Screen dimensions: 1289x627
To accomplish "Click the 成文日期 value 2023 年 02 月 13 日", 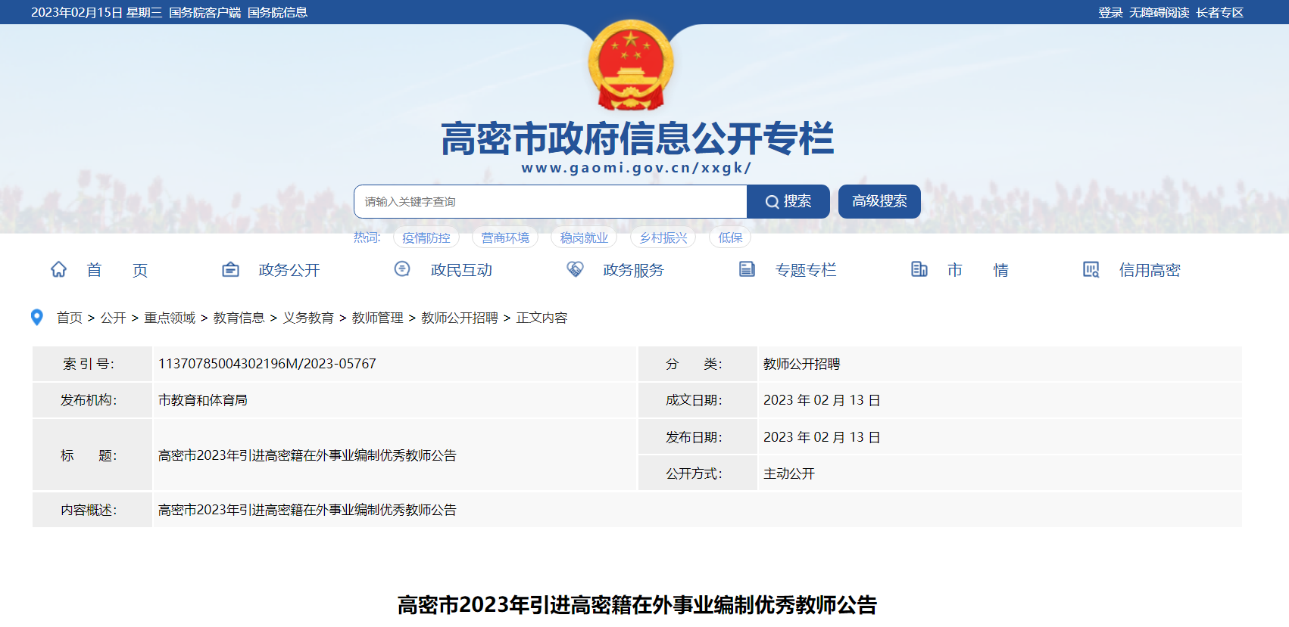I will click(x=822, y=400).
